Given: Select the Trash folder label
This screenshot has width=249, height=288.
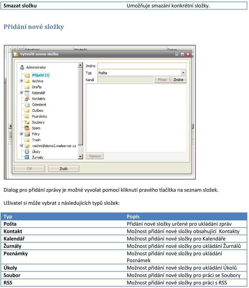Looking at the screenshot, I should tap(36, 140).
